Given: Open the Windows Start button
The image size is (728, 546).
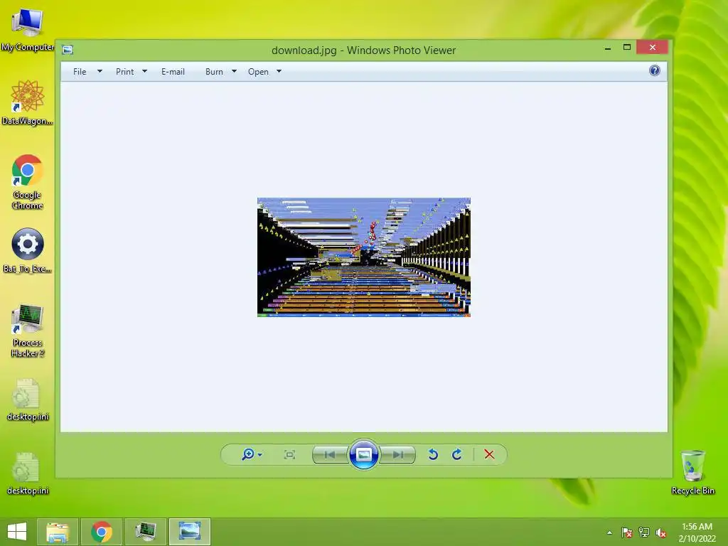Looking at the screenshot, I should pyautogui.click(x=17, y=532).
